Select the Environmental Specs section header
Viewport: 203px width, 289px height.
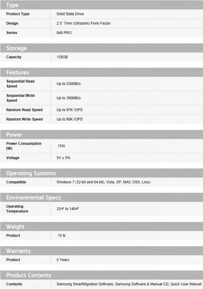tap(34, 198)
